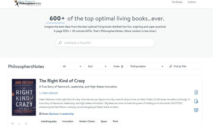Select the Modern Classic tag
Screen dimensions: 213x125
[87, 122]
